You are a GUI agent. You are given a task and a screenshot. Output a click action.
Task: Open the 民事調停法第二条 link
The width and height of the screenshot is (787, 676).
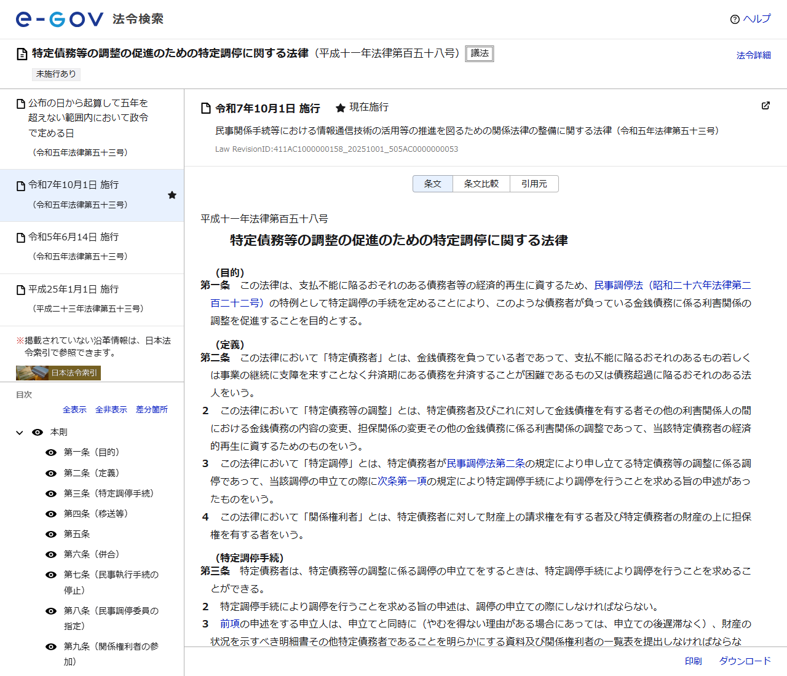pos(486,463)
